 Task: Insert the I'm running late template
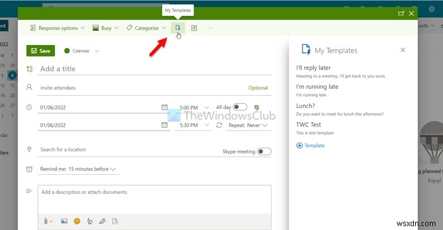pos(317,90)
